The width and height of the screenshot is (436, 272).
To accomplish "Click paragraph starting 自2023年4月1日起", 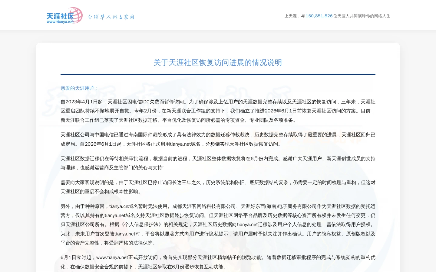I will pyautogui.click(x=218, y=111).
